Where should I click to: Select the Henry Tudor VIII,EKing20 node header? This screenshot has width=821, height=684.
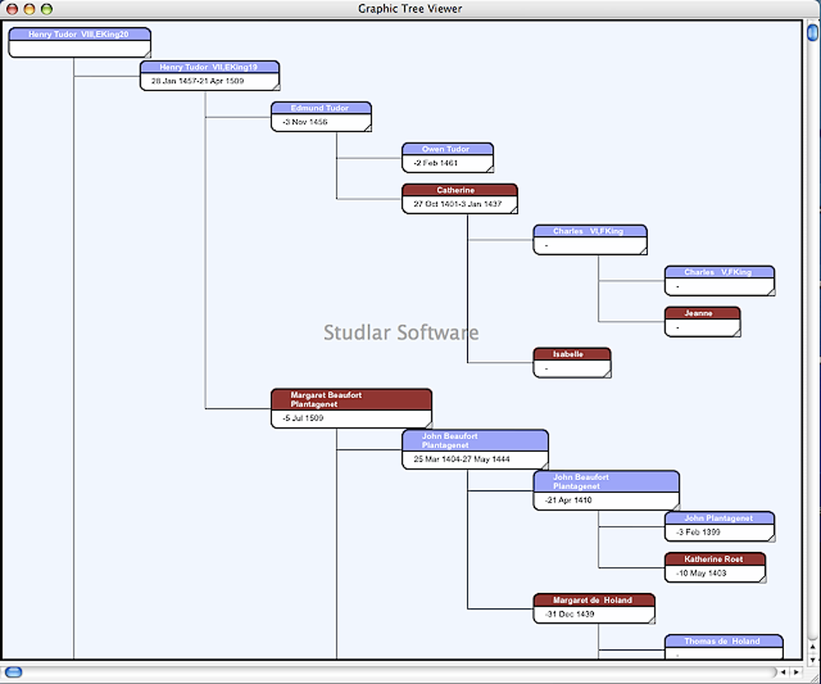pyautogui.click(x=80, y=34)
